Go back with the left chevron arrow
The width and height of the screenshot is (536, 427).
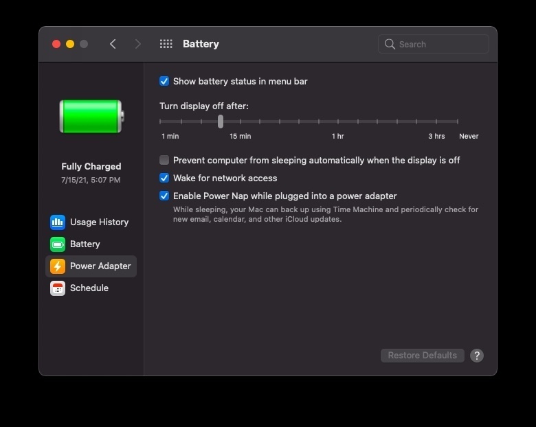[113, 44]
